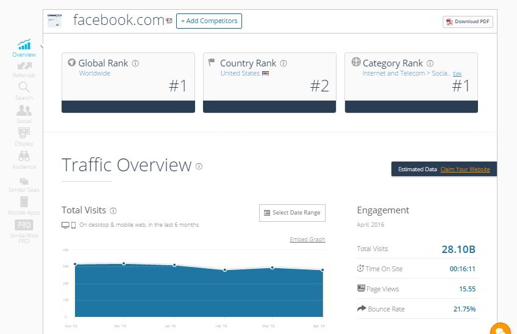Open the Worldwide link
This screenshot has width=517, height=334.
[94, 73]
